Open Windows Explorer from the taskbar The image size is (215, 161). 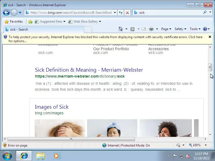click(41, 156)
